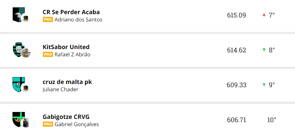Click top hat avatar on Juliane's team

(x=26, y=88)
